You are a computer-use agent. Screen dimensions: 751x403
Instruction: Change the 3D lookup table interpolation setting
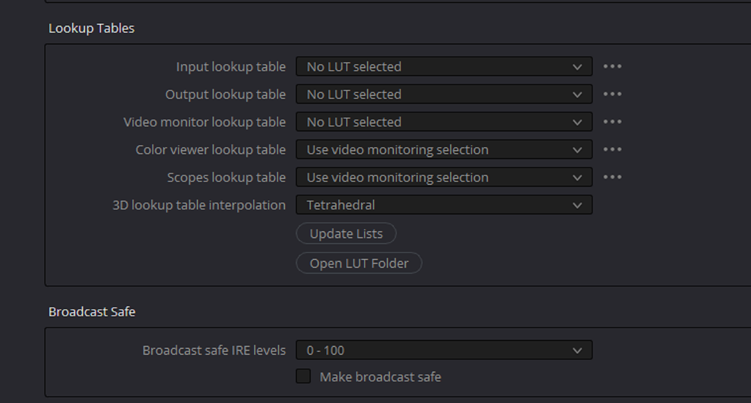coord(444,205)
